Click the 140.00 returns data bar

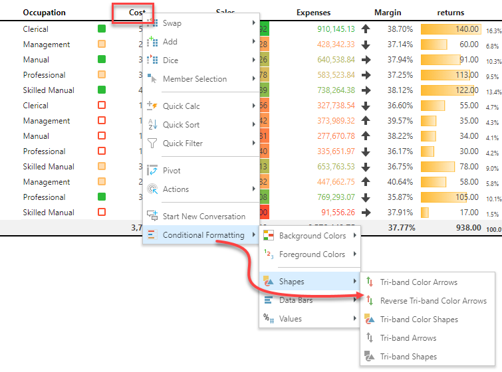coord(451,29)
